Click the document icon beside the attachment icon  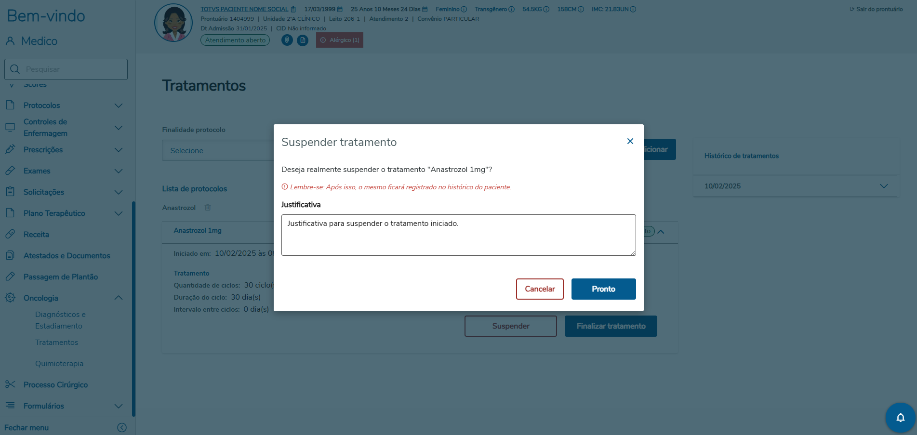pyautogui.click(x=303, y=40)
